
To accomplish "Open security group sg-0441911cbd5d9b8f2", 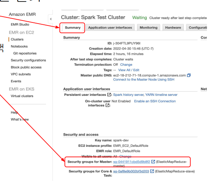I will click(132, 162).
